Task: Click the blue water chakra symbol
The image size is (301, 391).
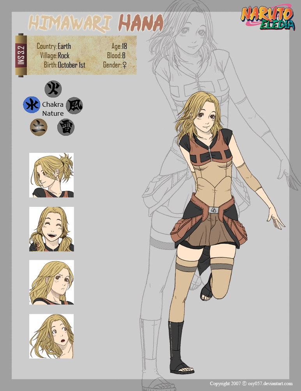Action: (32, 105)
